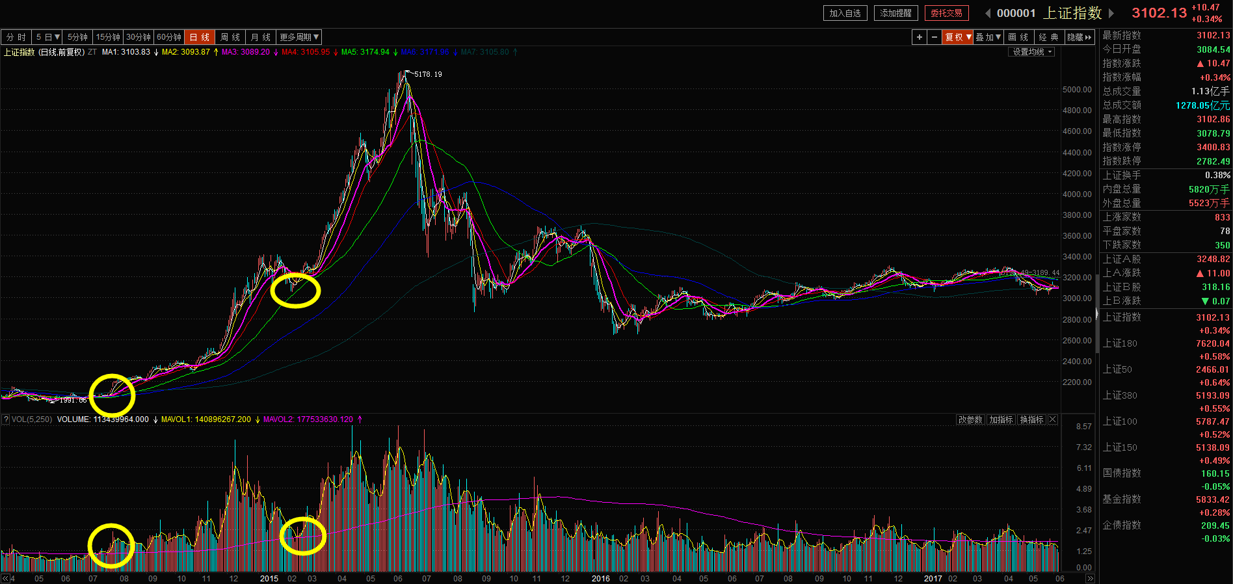Select 基金指数 in the index list
The width and height of the screenshot is (1233, 584).
tap(1122, 499)
